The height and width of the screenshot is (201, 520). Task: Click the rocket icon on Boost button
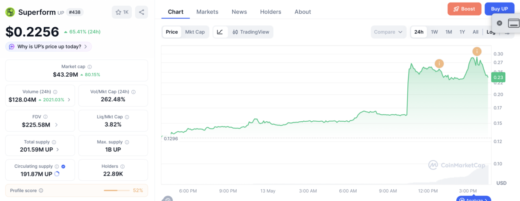tap(456, 9)
